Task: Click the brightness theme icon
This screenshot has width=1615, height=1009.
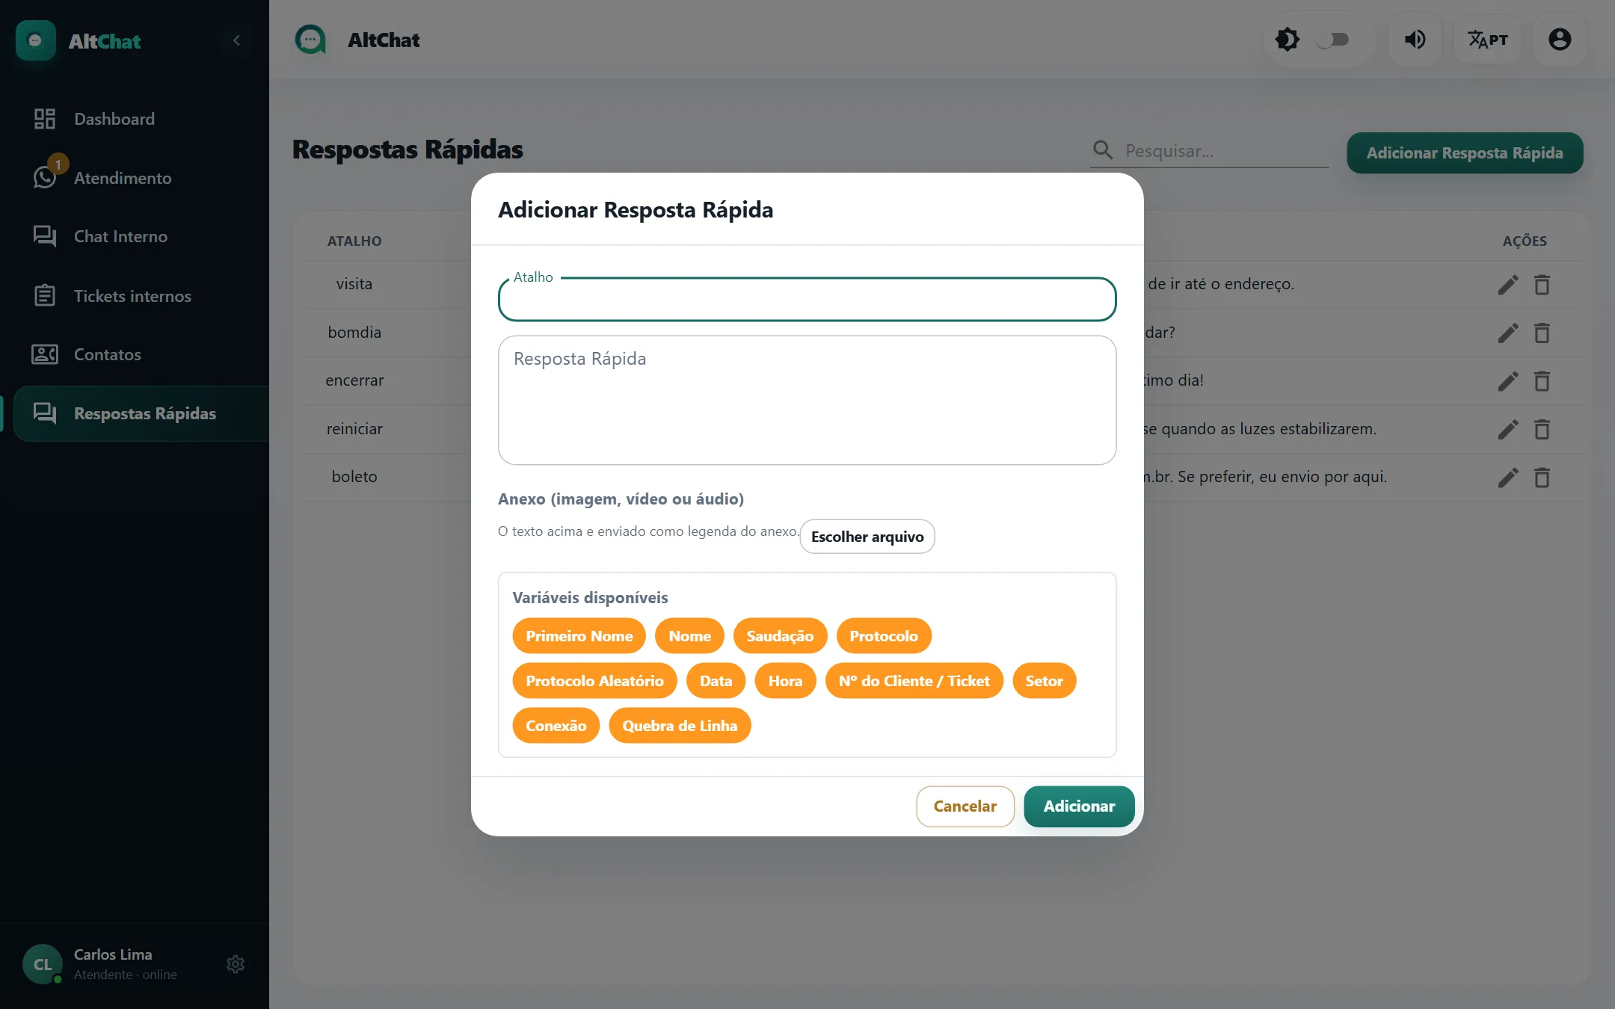Action: tap(1288, 40)
